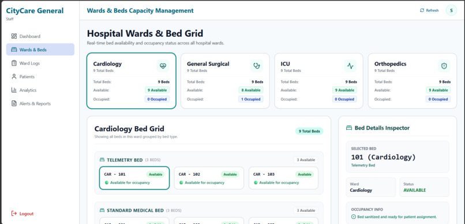Click the Orthopedics shield icon
This screenshot has width=465, height=224.
click(x=444, y=66)
